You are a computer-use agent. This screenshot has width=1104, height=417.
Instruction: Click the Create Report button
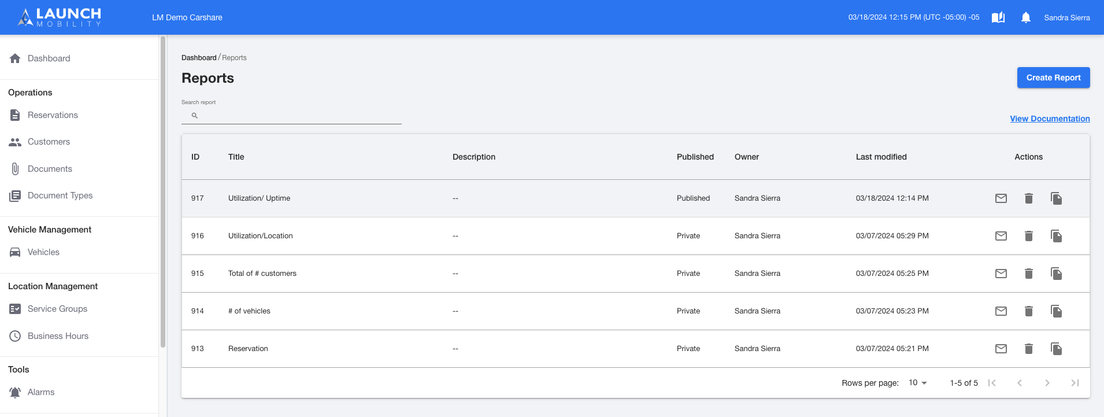coord(1053,78)
